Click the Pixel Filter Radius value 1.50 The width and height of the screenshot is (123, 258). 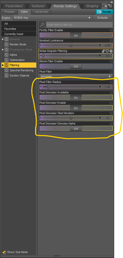[x=107, y=87]
